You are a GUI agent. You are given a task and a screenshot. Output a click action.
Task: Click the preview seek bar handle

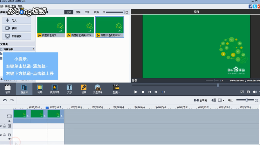click(218, 85)
